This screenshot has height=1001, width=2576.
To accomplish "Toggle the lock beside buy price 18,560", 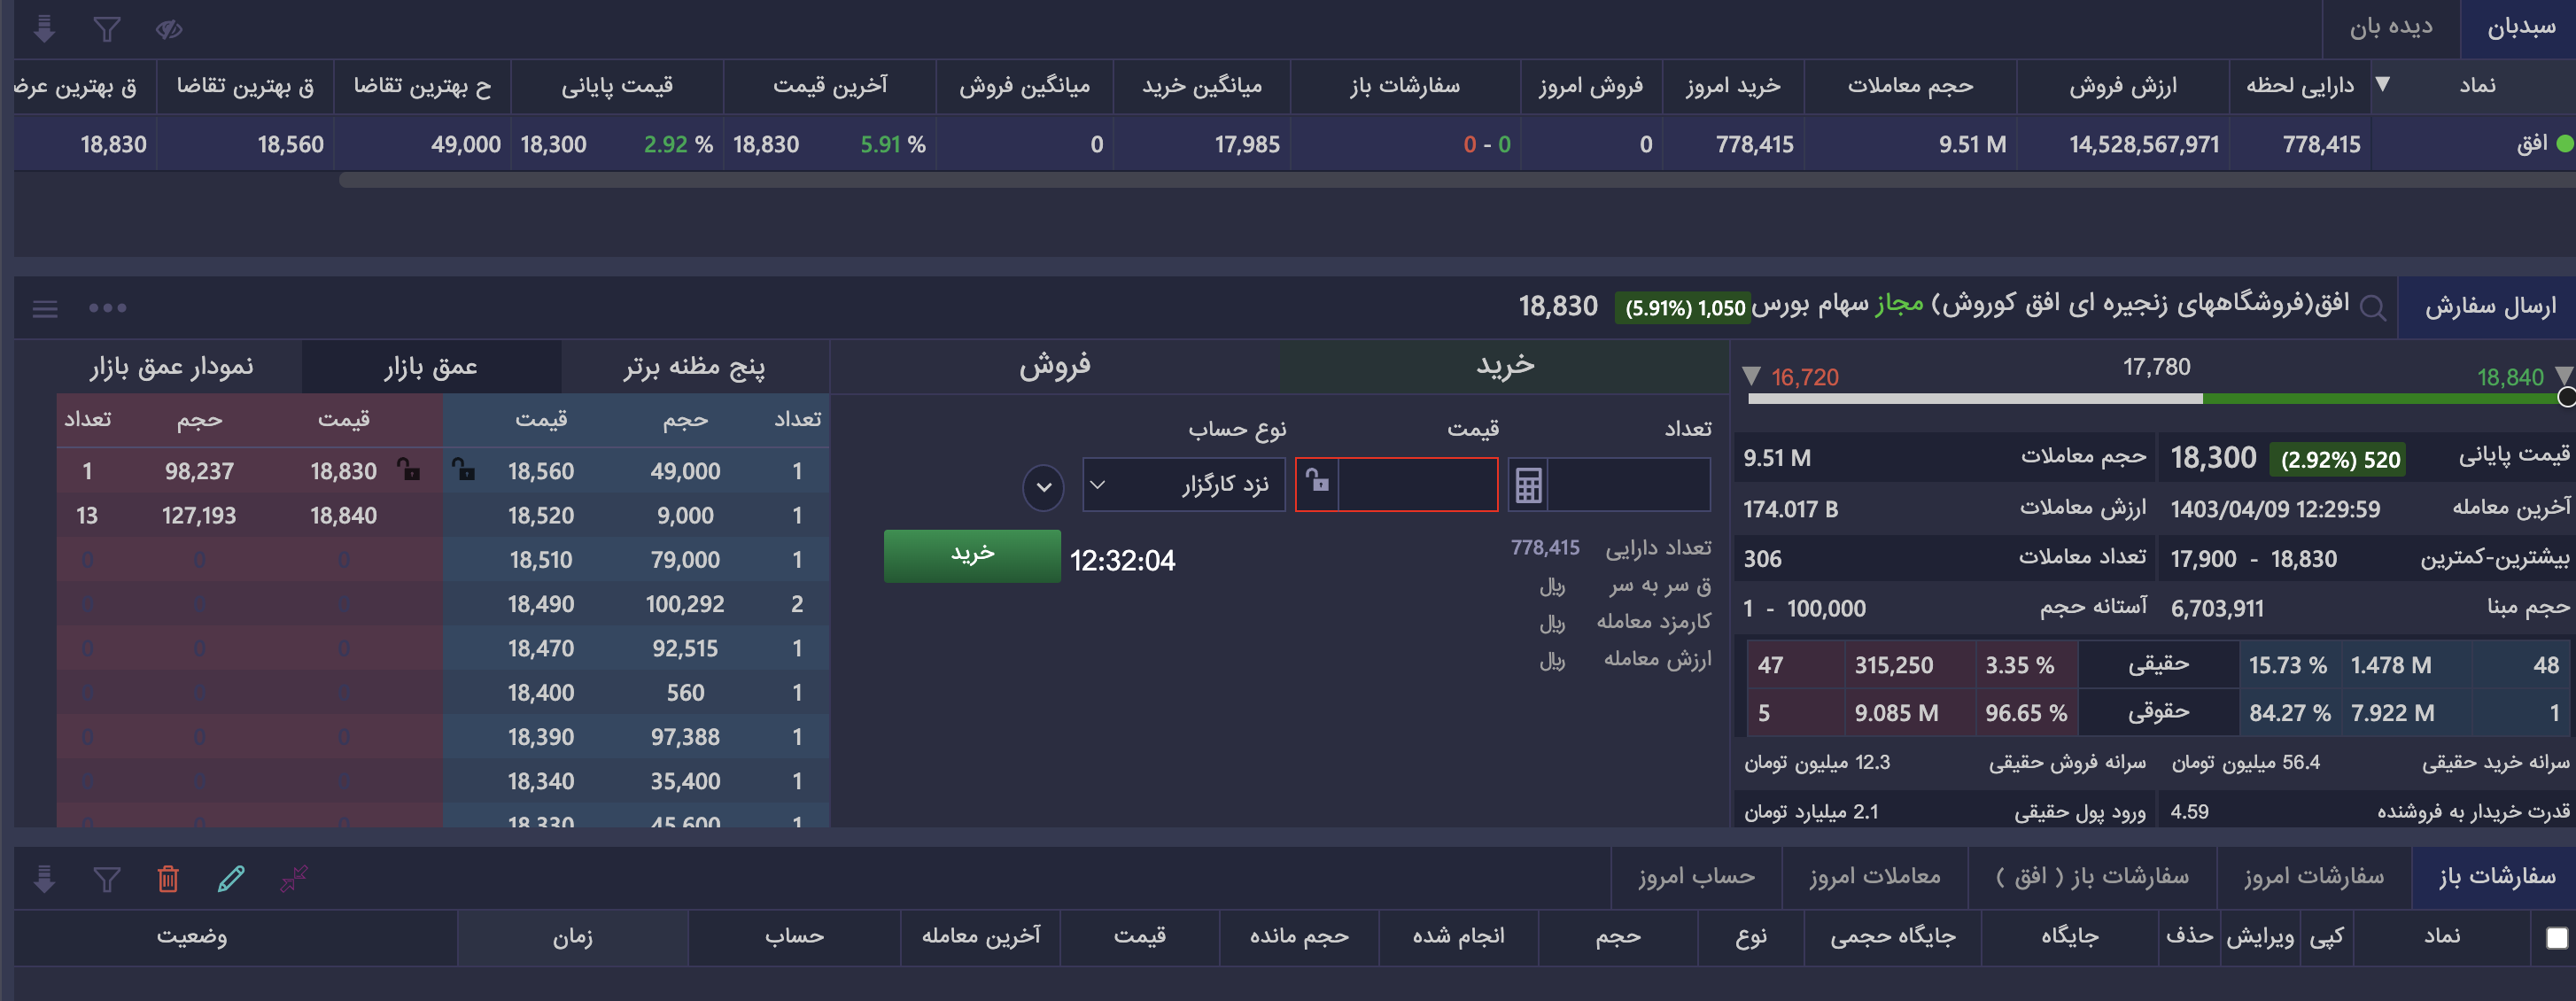I will [463, 469].
